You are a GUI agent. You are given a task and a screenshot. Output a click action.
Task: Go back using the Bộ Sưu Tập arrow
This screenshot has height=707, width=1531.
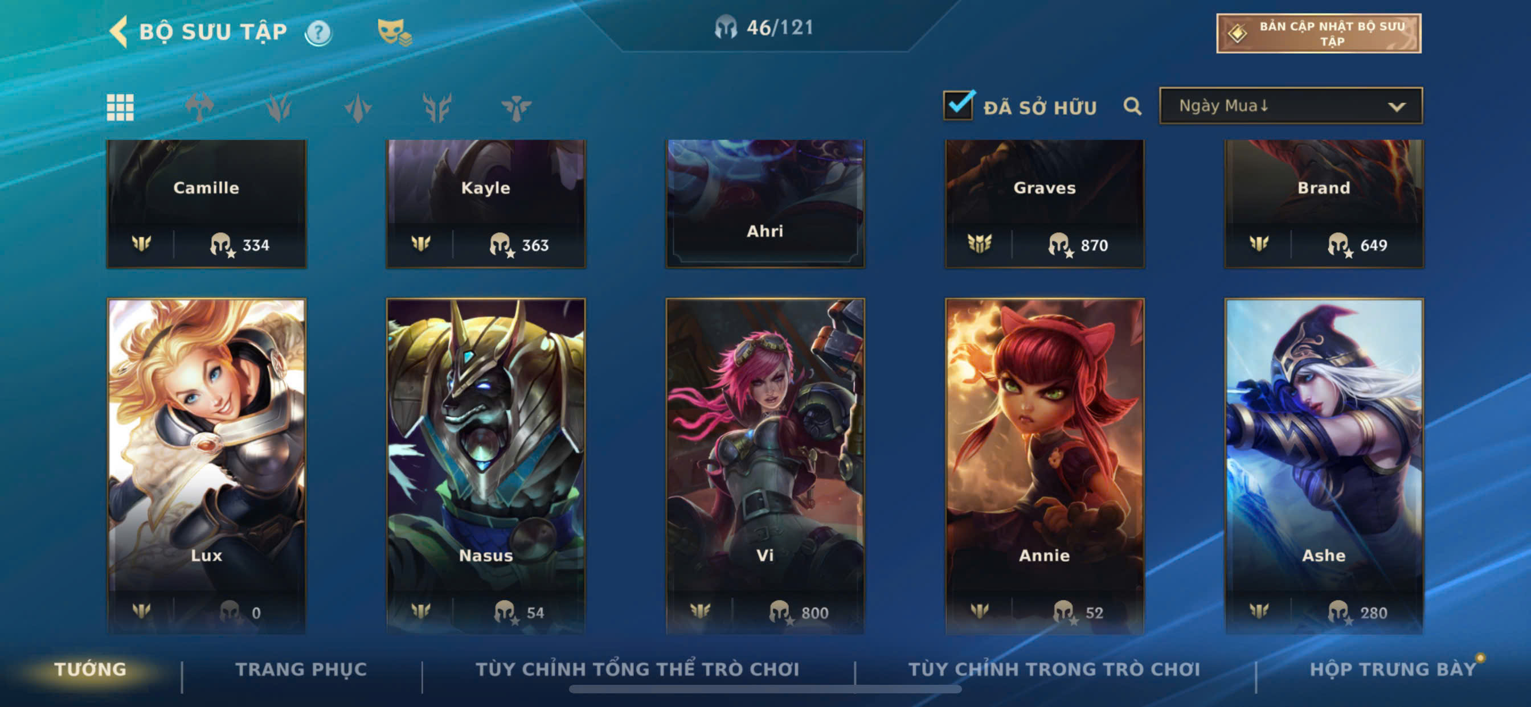pos(119,31)
